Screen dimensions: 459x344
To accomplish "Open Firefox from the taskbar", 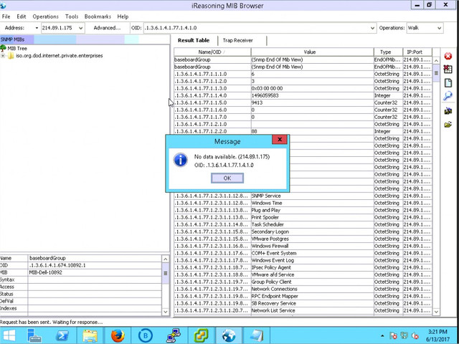I will [x=118, y=335].
